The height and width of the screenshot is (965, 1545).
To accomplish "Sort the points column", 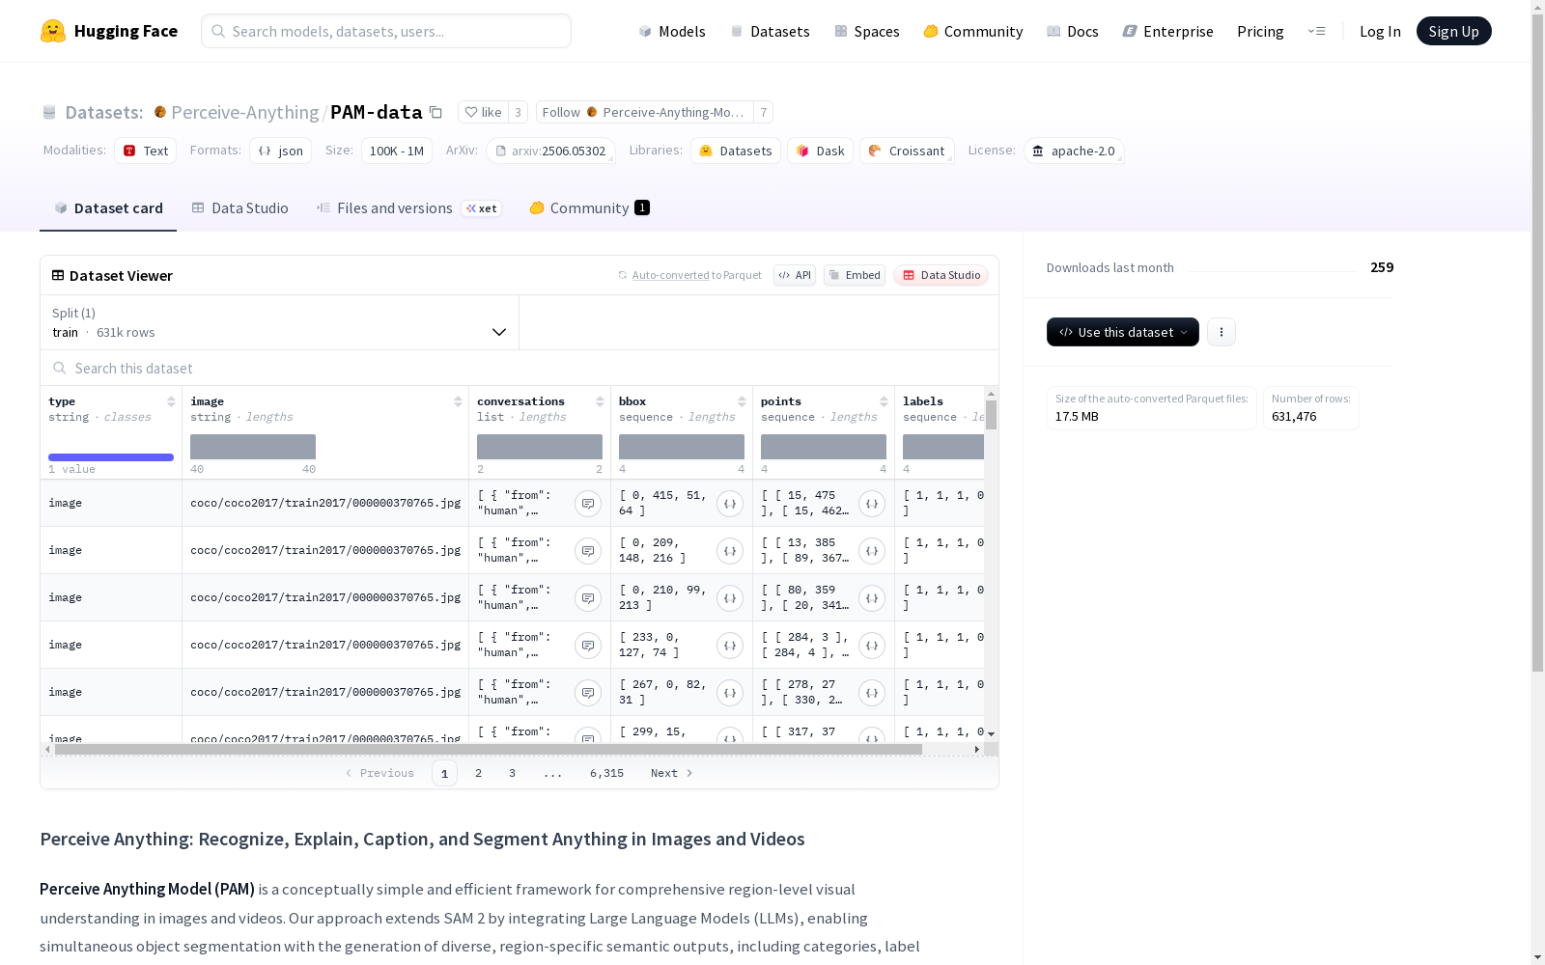I will [884, 401].
